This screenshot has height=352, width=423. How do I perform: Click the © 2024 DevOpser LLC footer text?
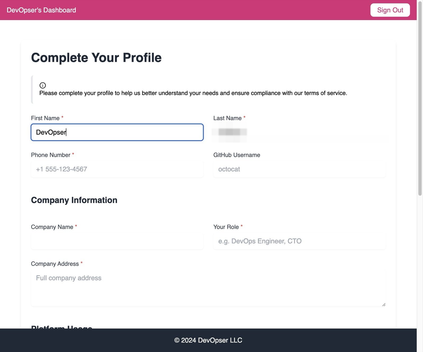coord(208,340)
